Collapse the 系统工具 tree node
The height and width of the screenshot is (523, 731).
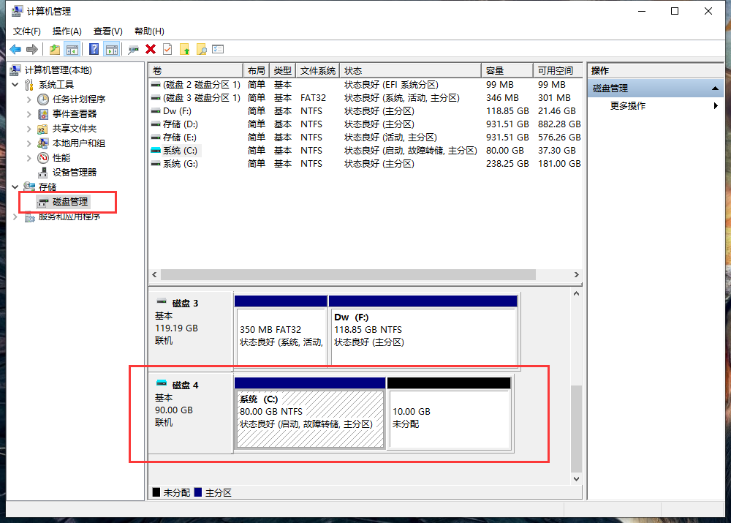click(16, 85)
